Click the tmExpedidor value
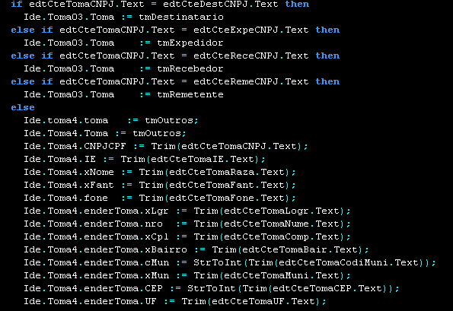 click(190, 43)
